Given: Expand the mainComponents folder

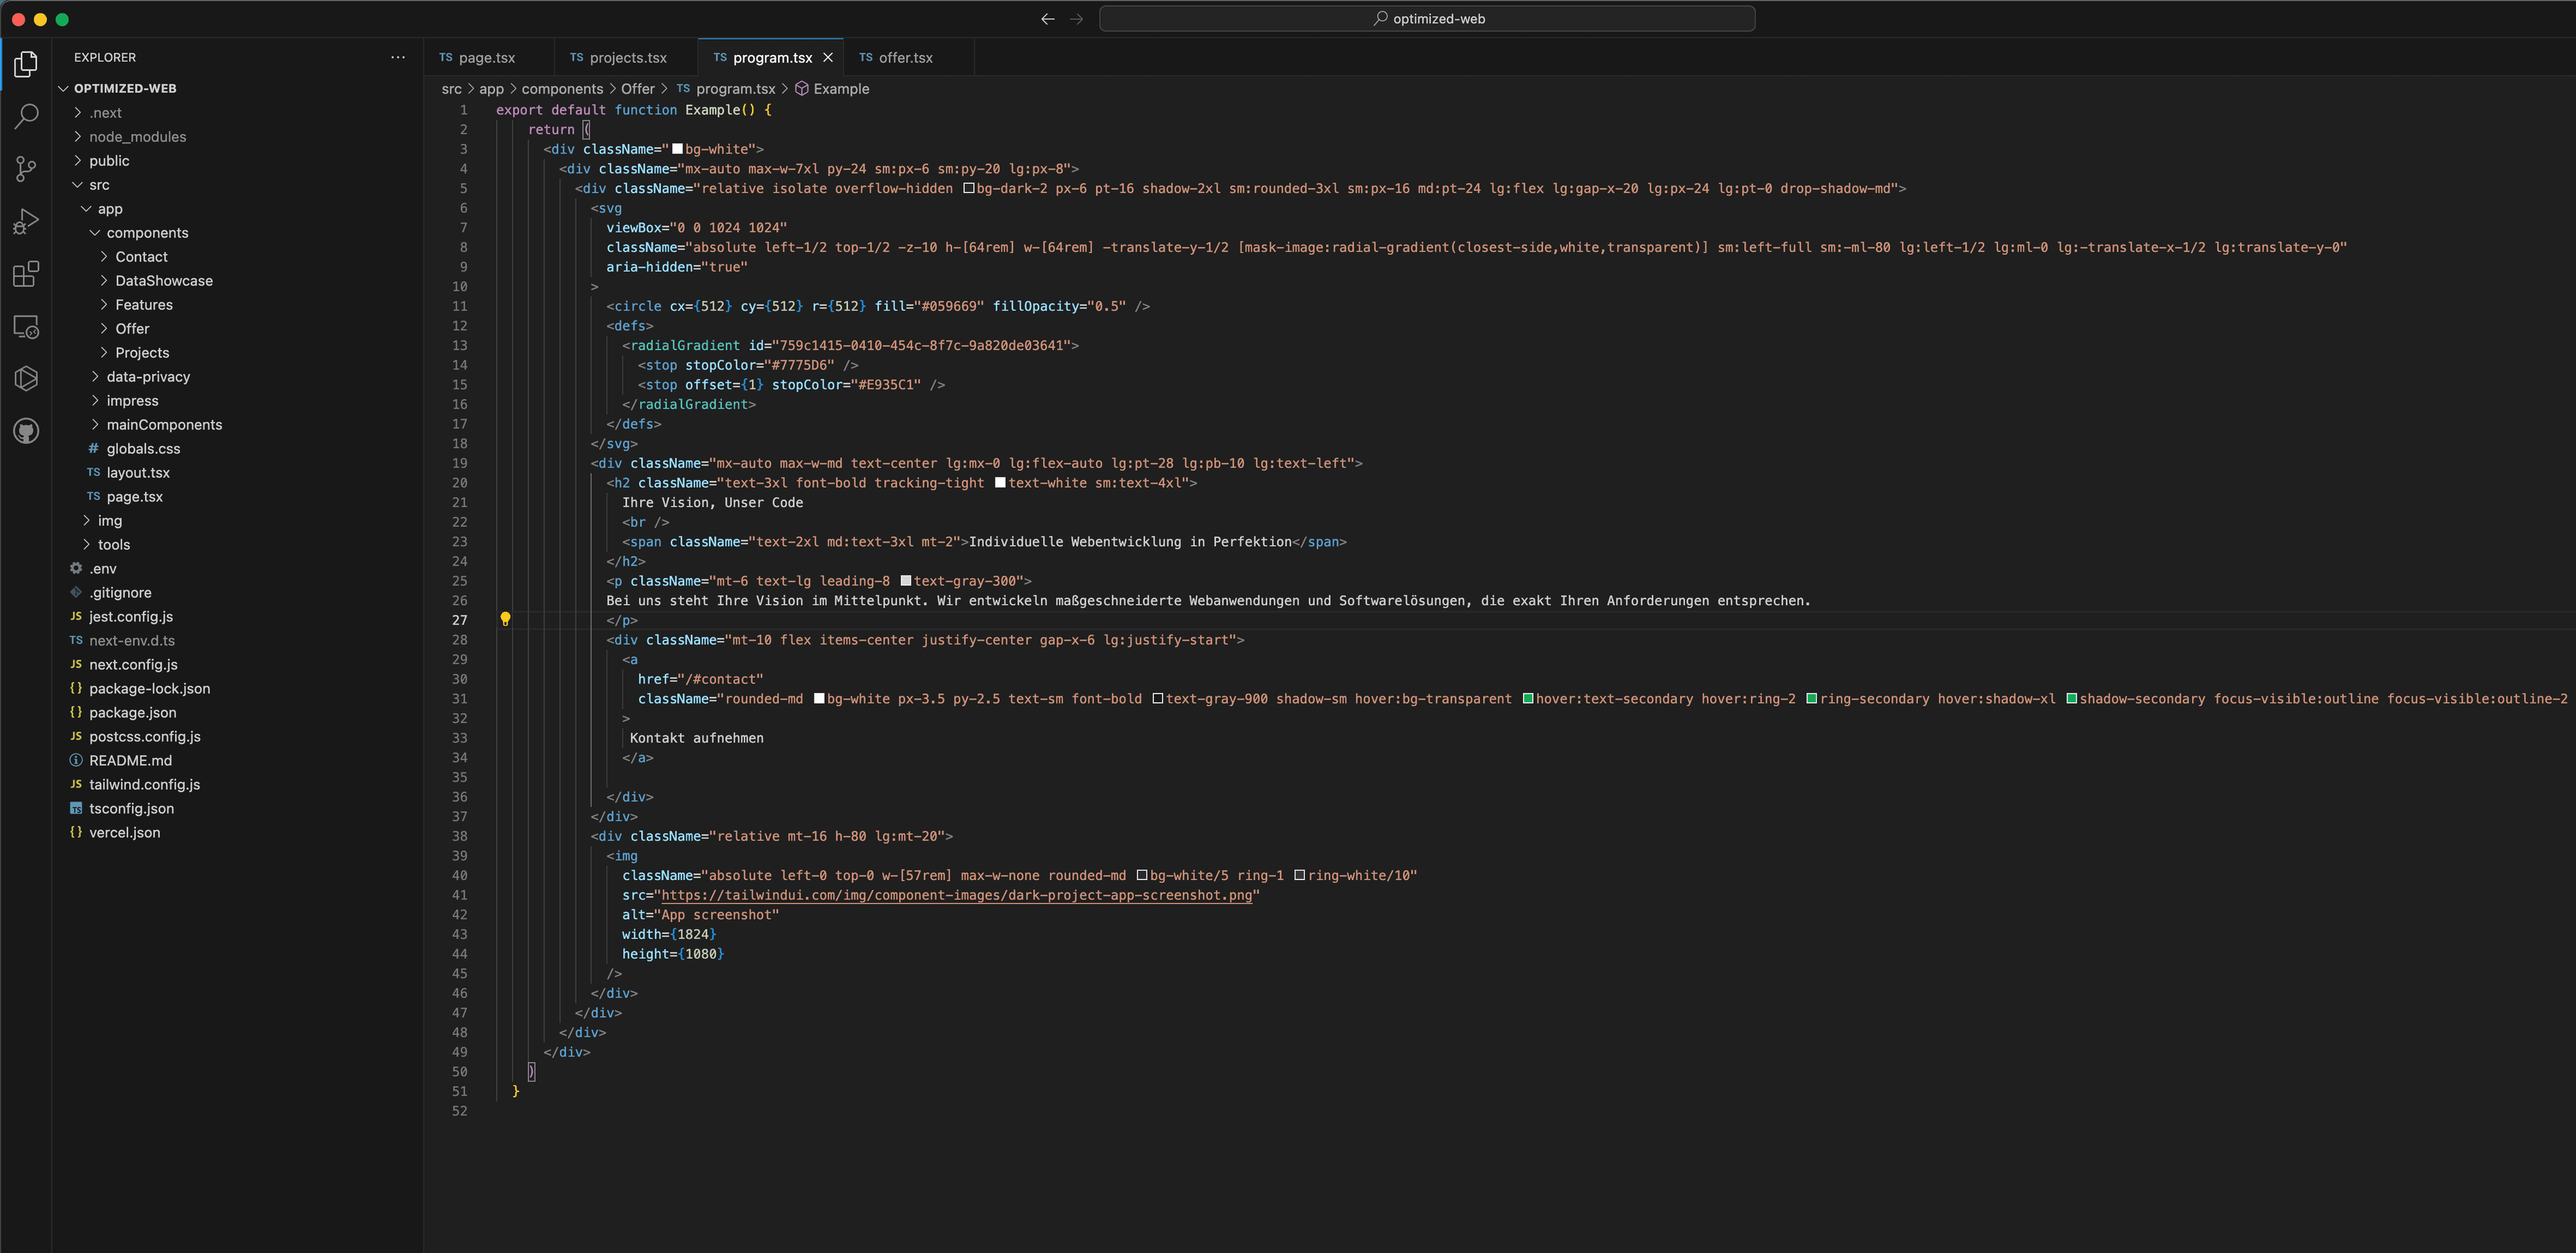Looking at the screenshot, I should (x=237, y=425).
